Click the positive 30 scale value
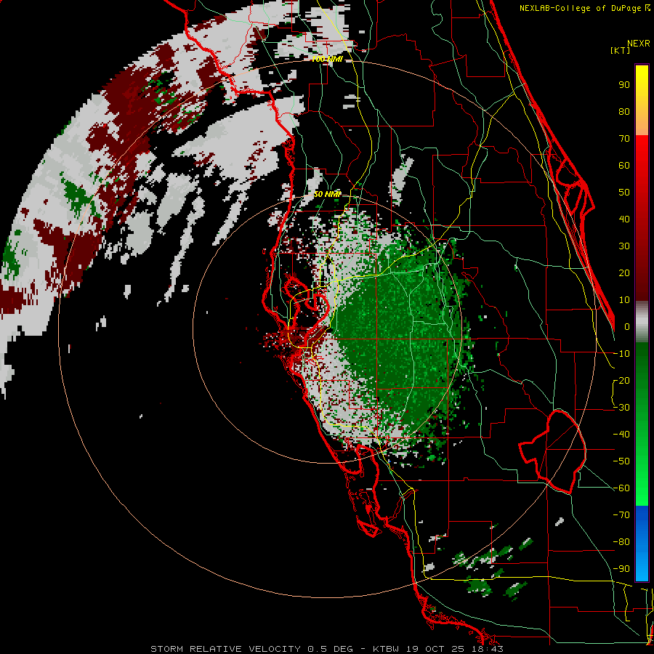654x654 pixels. [624, 246]
